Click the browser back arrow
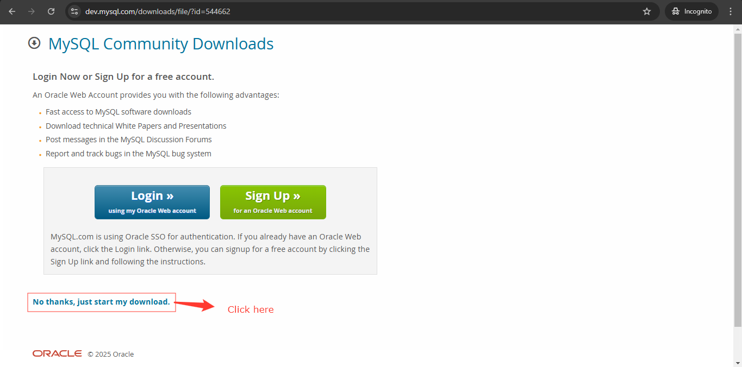 click(12, 11)
